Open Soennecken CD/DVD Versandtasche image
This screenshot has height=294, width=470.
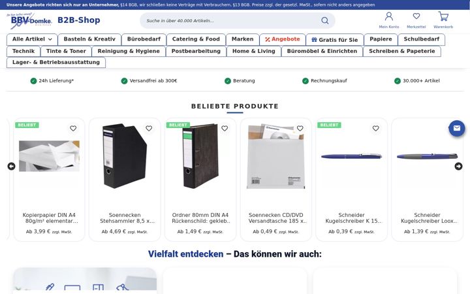click(275, 156)
